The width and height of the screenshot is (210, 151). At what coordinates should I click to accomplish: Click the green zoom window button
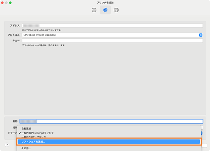[x=10, y=3]
